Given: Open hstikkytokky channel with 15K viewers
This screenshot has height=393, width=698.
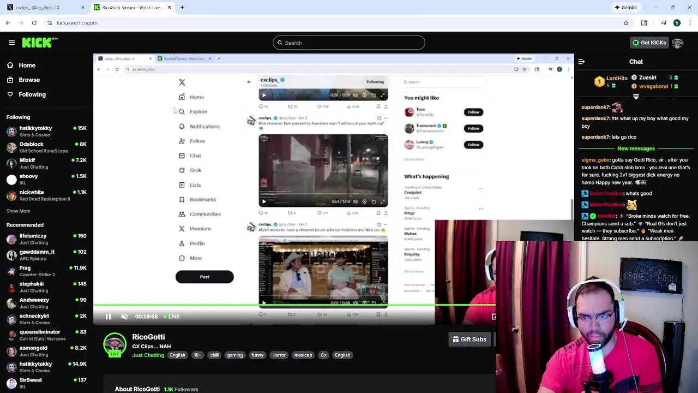Looking at the screenshot, I should [x=46, y=132].
